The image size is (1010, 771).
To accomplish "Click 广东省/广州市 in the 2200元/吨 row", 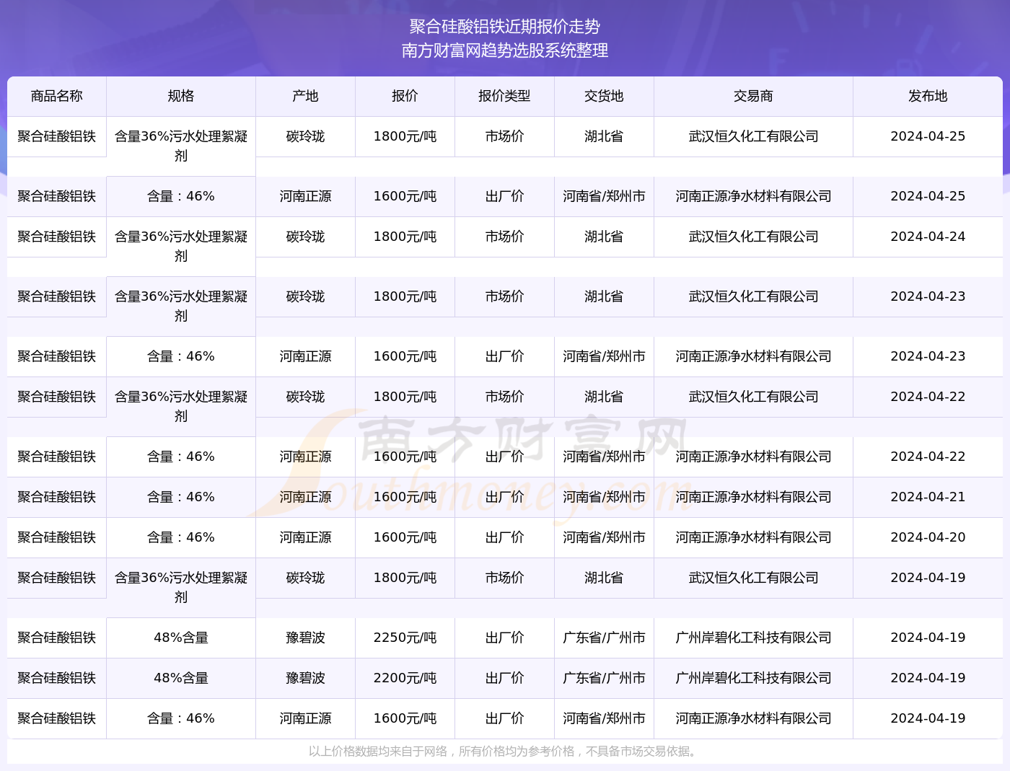I will pos(605,678).
